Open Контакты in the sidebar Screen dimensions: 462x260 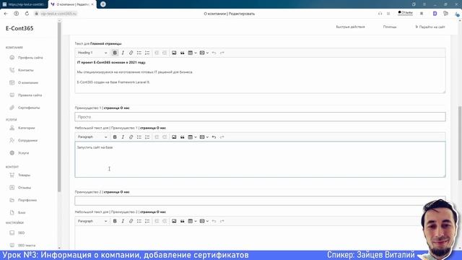(22, 70)
